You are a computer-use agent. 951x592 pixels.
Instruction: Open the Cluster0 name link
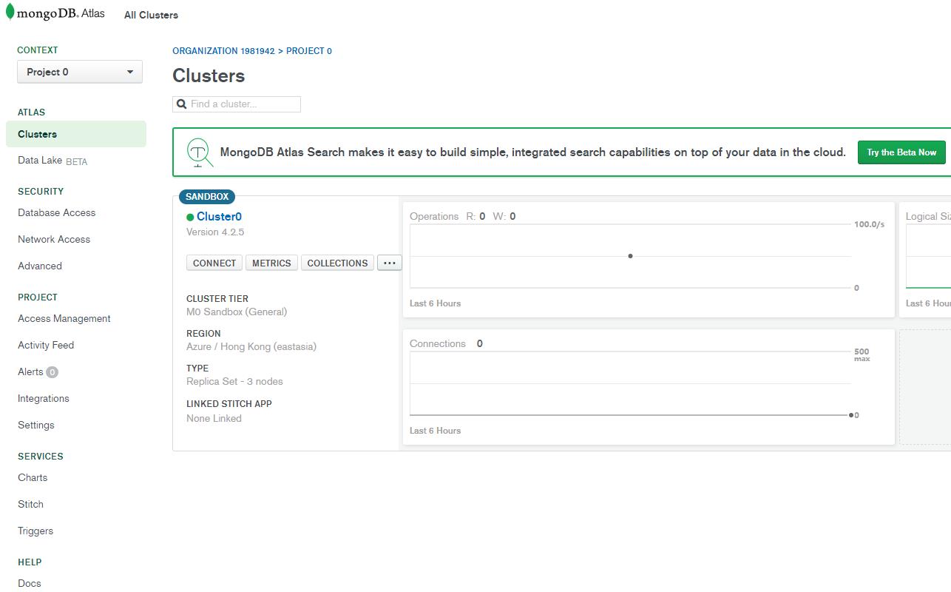point(219,217)
